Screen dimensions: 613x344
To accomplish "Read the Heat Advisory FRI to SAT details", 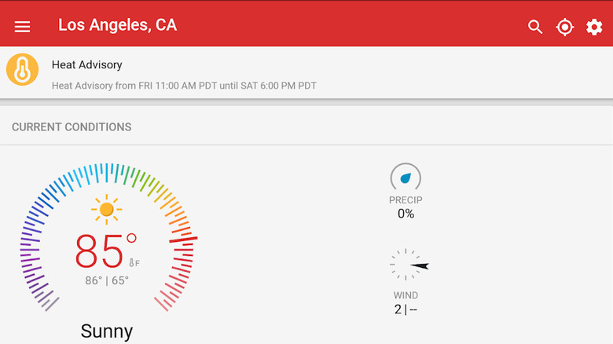I will point(184,86).
